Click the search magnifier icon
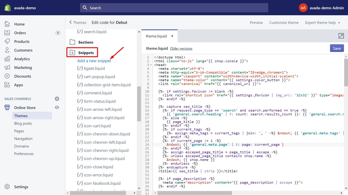Image resolution: width=348 pixels, height=195 pixels. click(85, 8)
